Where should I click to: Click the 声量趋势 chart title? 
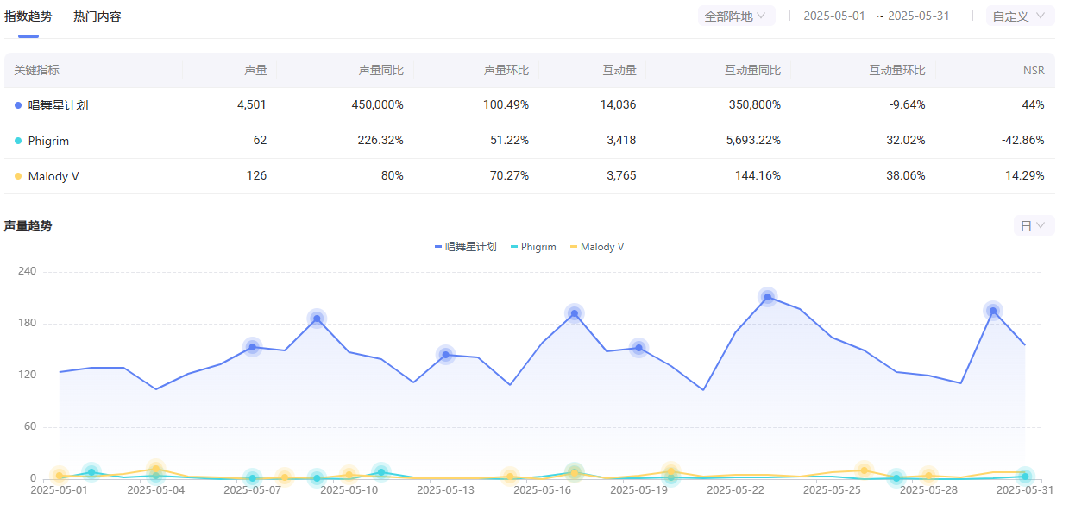(x=28, y=226)
